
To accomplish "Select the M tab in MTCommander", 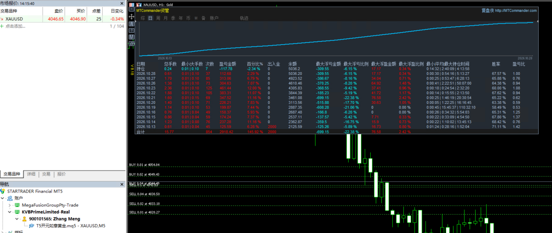I will tap(196, 18).
